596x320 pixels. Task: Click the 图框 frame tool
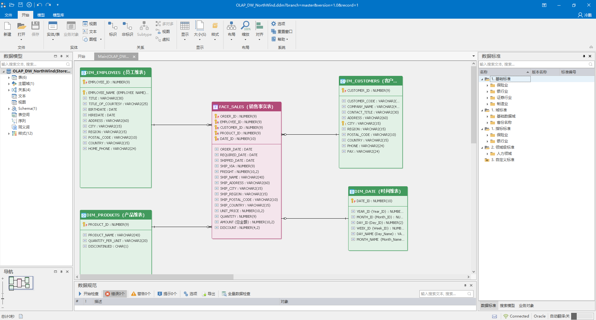tap(90, 39)
